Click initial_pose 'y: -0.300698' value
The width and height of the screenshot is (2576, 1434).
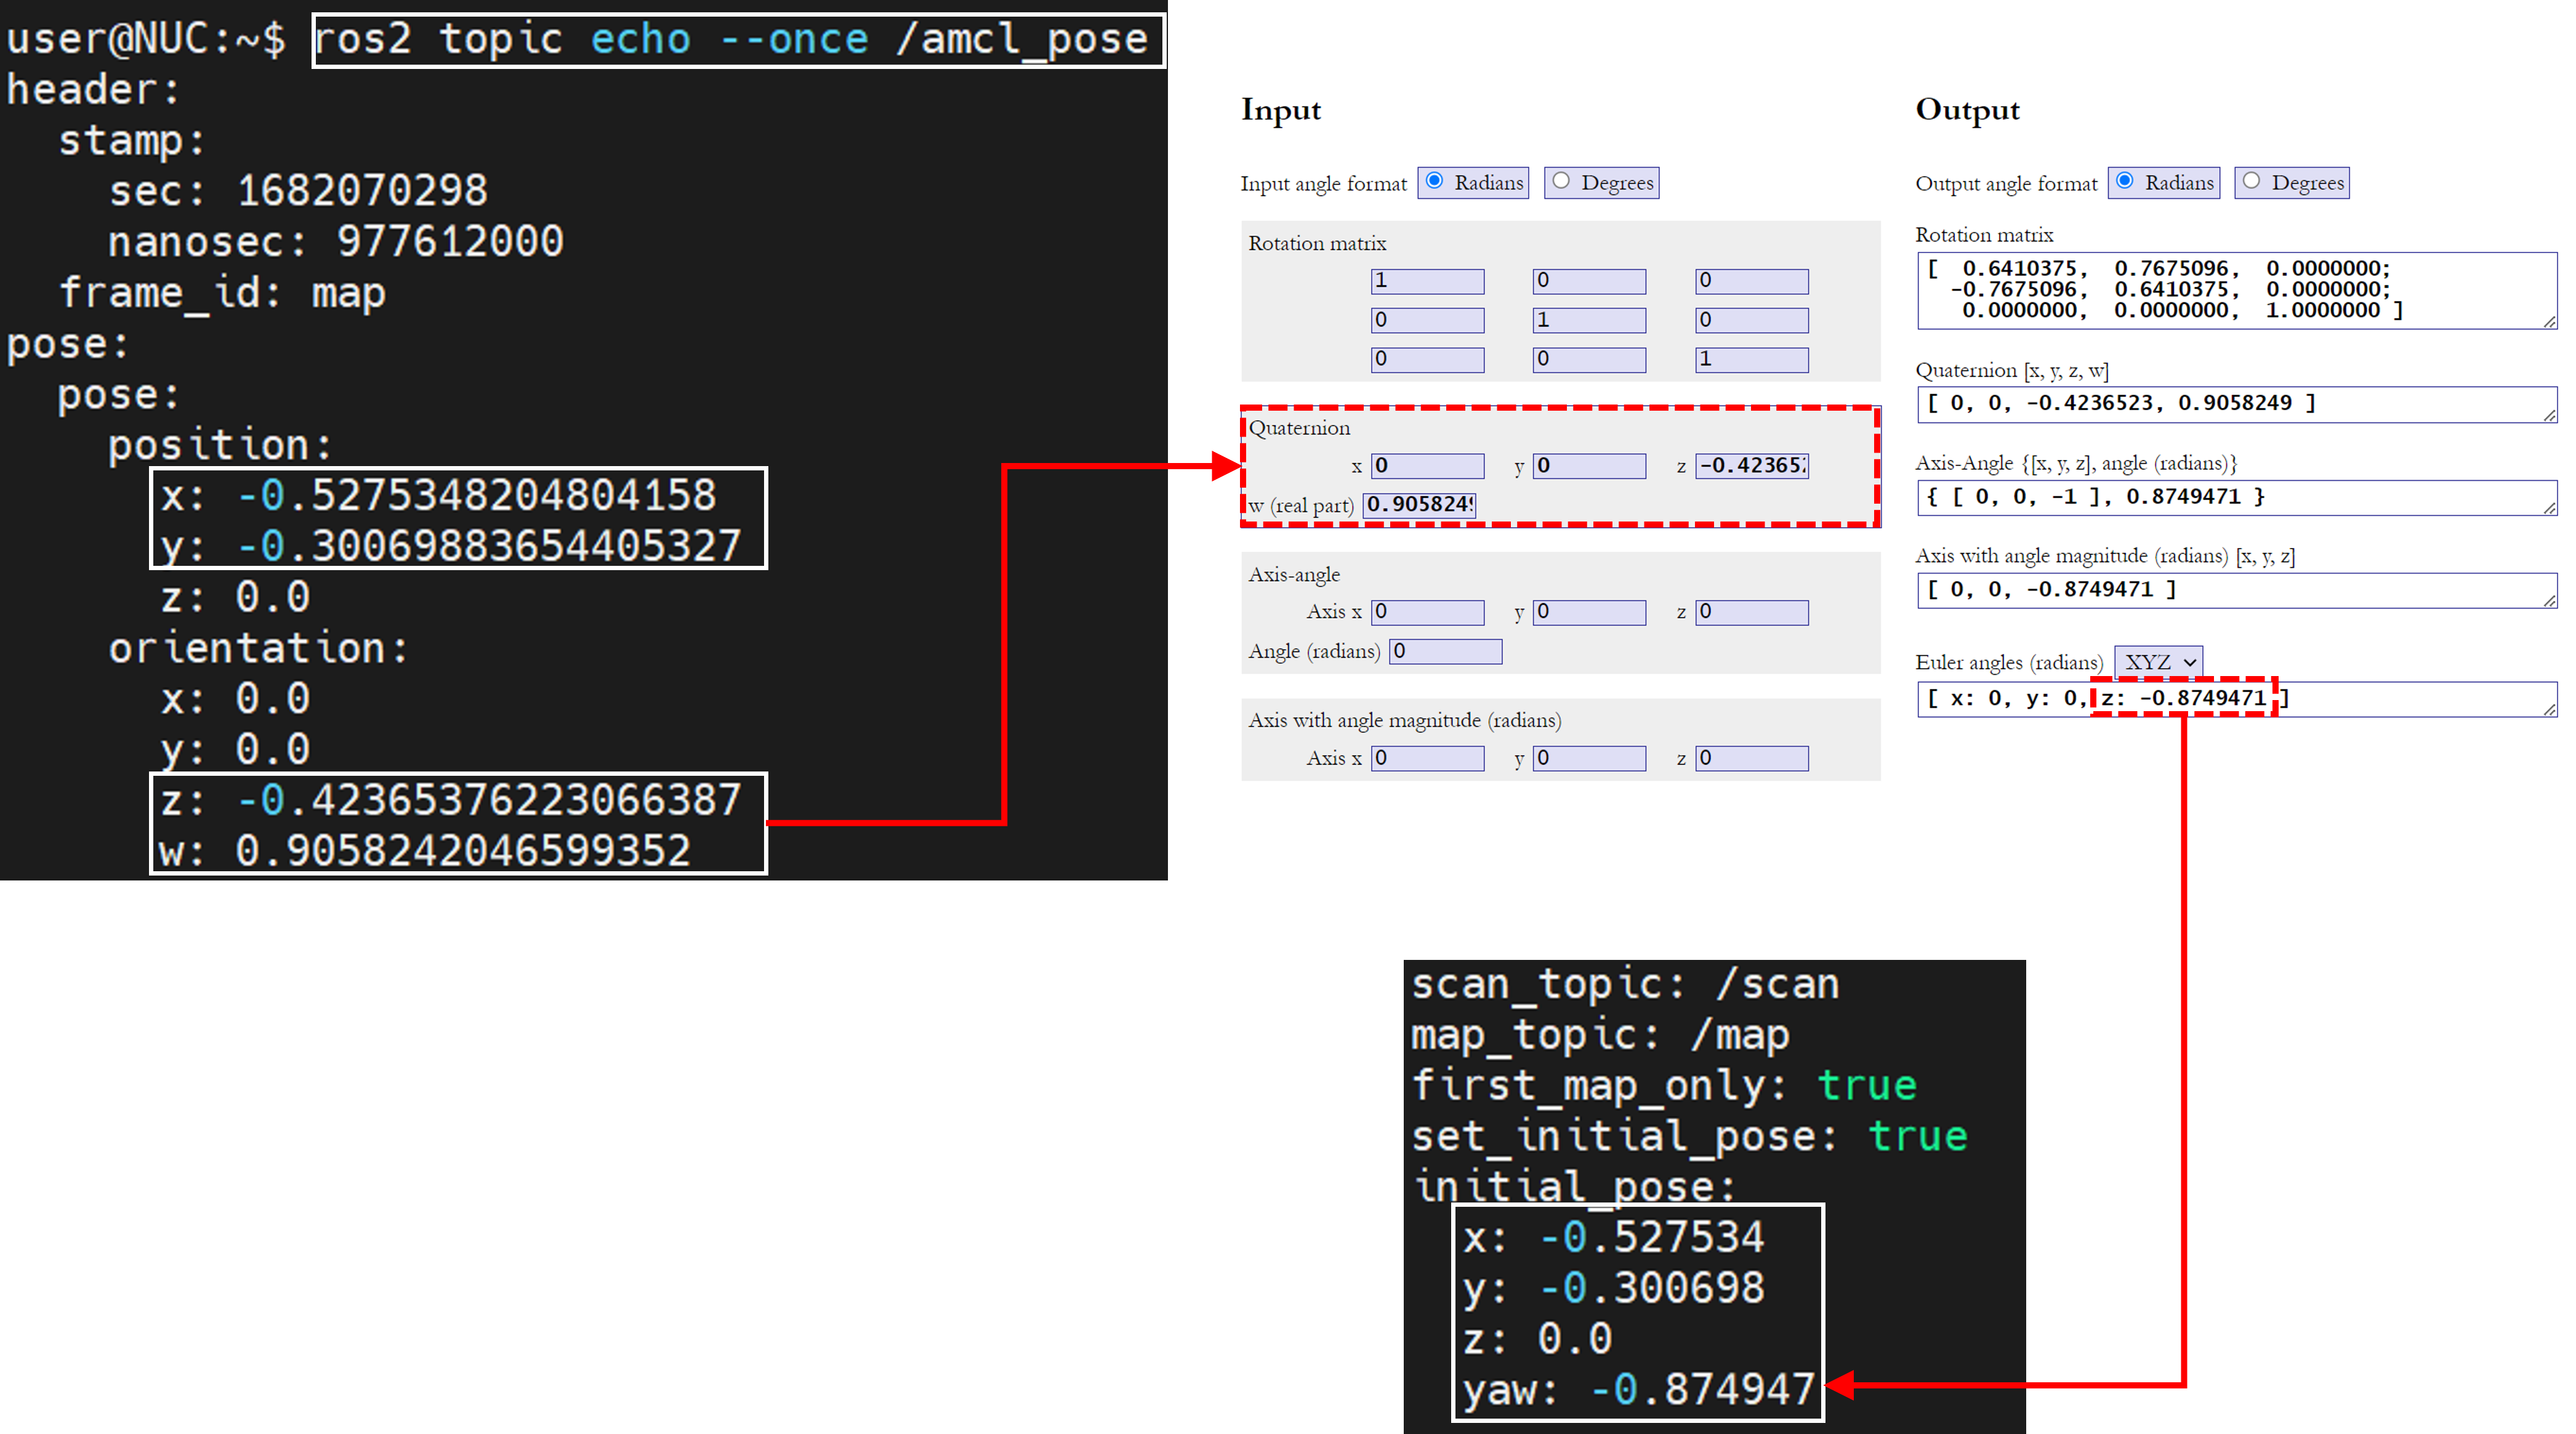coord(1613,1288)
